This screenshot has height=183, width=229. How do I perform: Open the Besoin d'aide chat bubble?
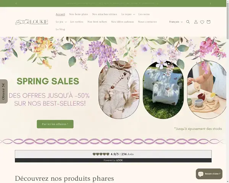point(209,174)
